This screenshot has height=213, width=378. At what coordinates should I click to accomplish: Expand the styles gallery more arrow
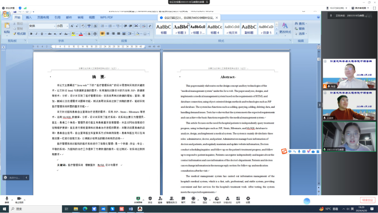click(276, 34)
